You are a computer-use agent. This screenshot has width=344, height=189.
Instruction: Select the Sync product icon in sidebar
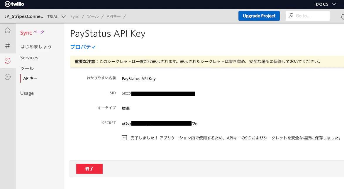point(8,61)
